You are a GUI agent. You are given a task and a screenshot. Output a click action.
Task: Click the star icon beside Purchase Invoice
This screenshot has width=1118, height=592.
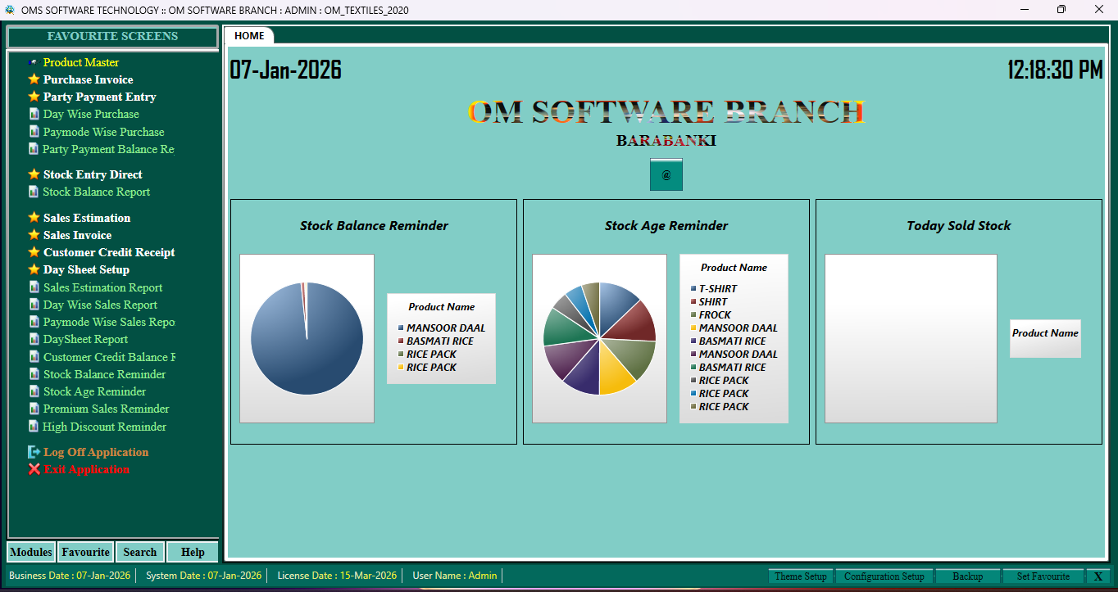pos(34,79)
